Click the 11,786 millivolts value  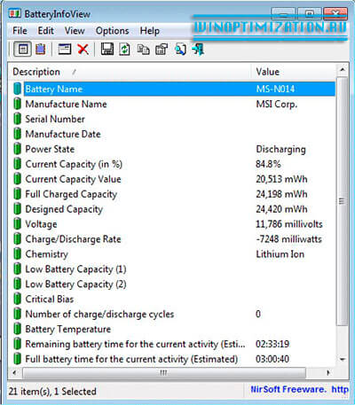pyautogui.click(x=289, y=224)
